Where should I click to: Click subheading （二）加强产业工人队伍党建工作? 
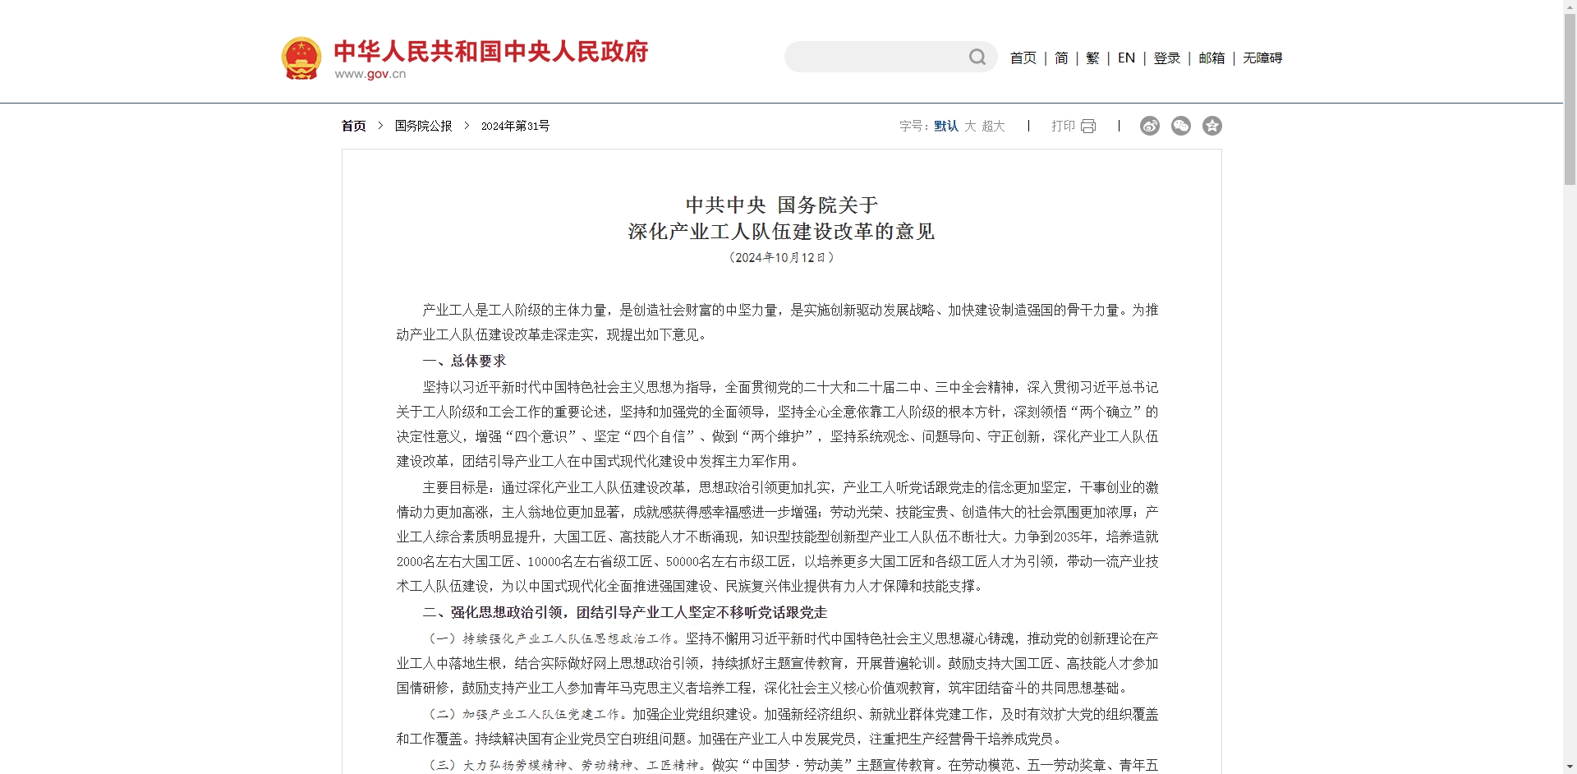(x=526, y=714)
